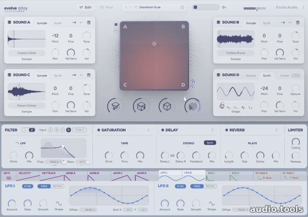This screenshot has height=217, width=308.
Task: Open the KEYTRACK modulator tab
Action: click(52, 176)
